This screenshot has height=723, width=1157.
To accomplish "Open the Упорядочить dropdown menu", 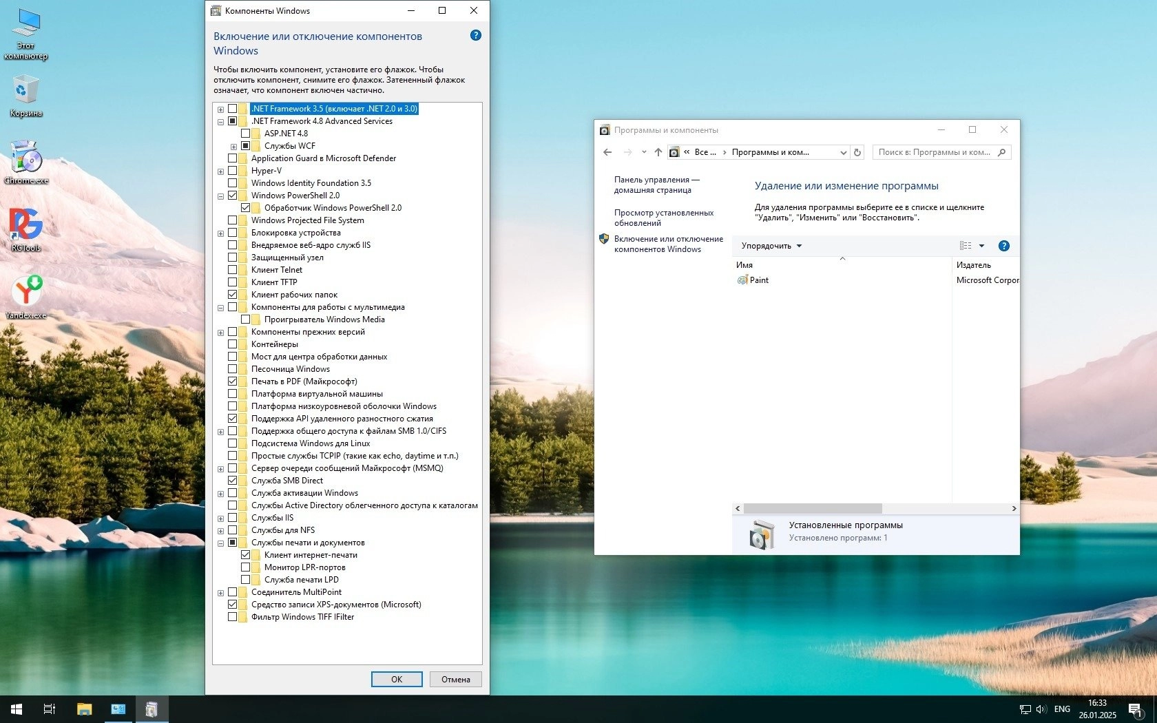I will pos(771,246).
